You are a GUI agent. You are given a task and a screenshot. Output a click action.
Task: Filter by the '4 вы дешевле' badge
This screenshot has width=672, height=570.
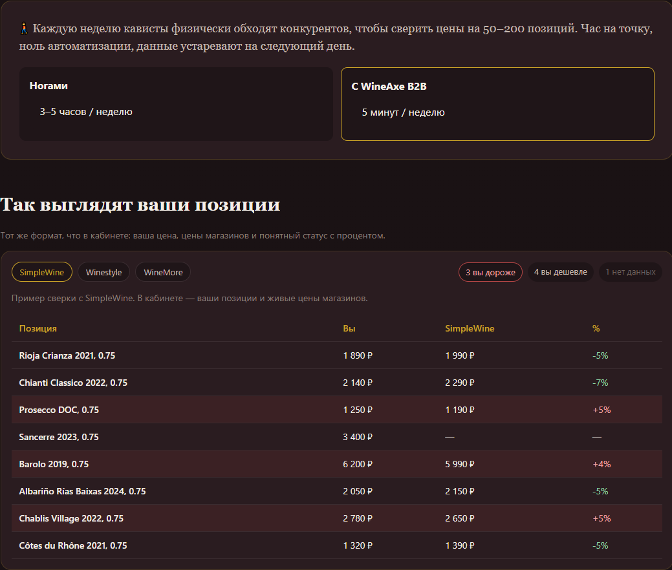(x=560, y=272)
